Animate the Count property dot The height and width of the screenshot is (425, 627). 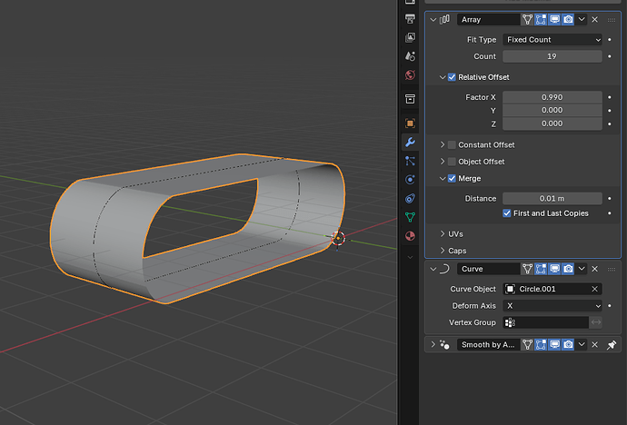point(610,56)
